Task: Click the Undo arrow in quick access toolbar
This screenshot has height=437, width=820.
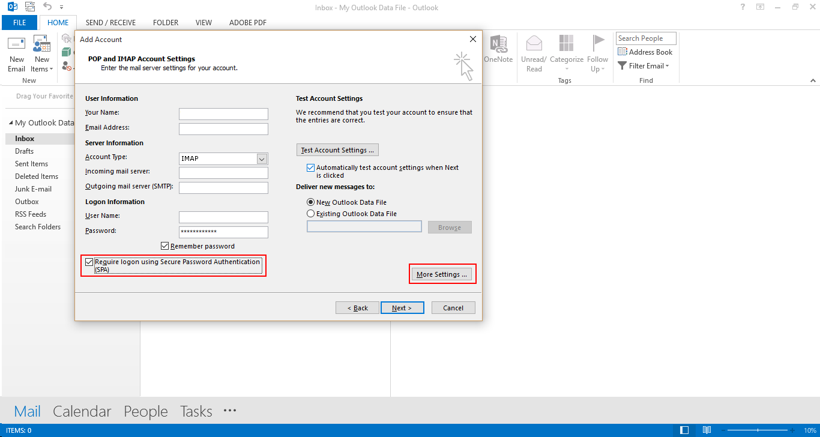Action: click(x=47, y=7)
